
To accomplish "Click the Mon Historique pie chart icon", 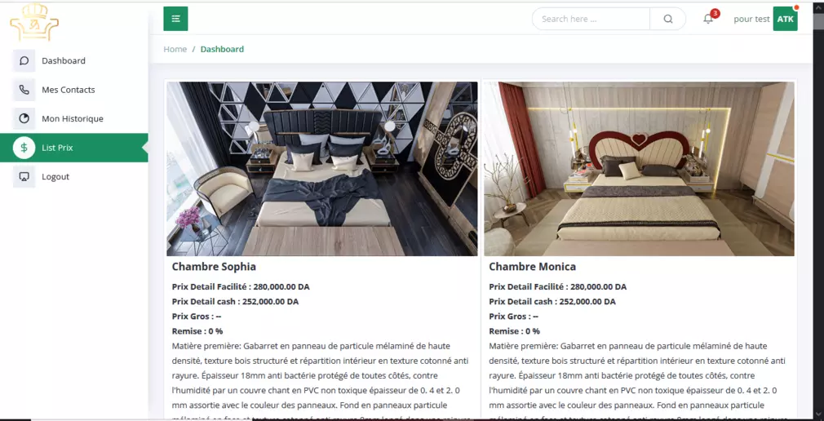I will point(24,118).
